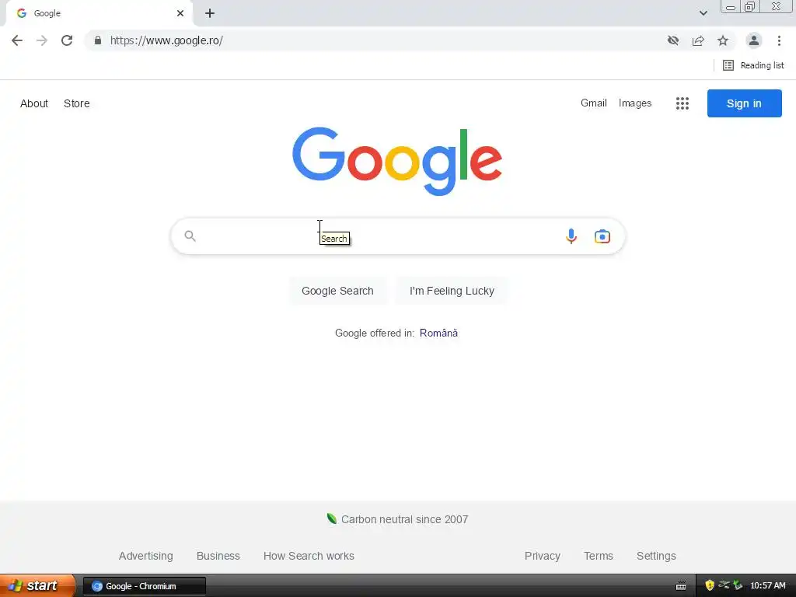Open the Windows start menu
796x597 pixels.
(x=37, y=586)
